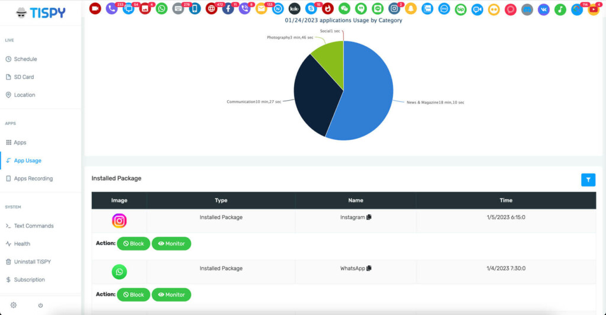The height and width of the screenshot is (315, 606).
Task: Click the power logout icon
Action: tap(41, 306)
